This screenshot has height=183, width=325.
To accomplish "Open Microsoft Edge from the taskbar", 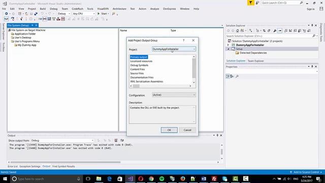I will pos(109,178).
